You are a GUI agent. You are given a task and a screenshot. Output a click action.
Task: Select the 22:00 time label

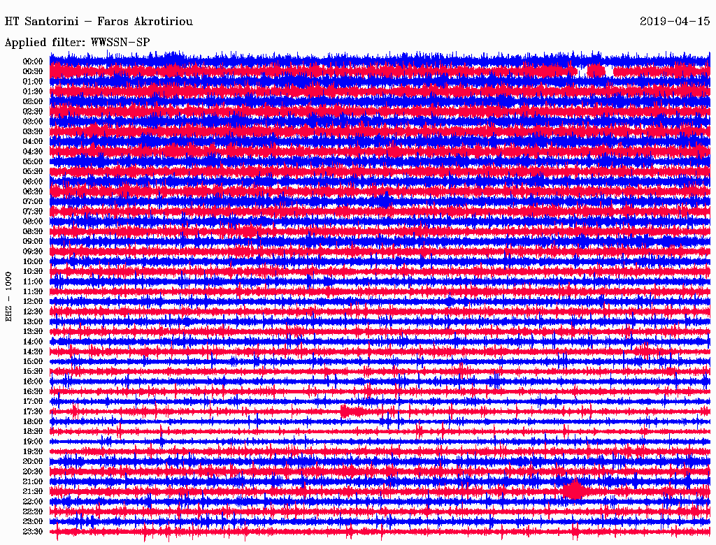click(x=33, y=501)
